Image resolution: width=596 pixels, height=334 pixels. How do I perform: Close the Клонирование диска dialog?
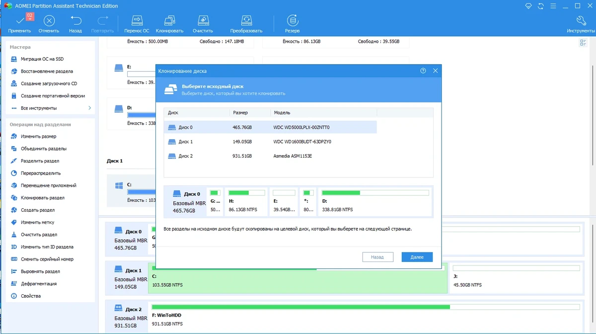click(436, 71)
